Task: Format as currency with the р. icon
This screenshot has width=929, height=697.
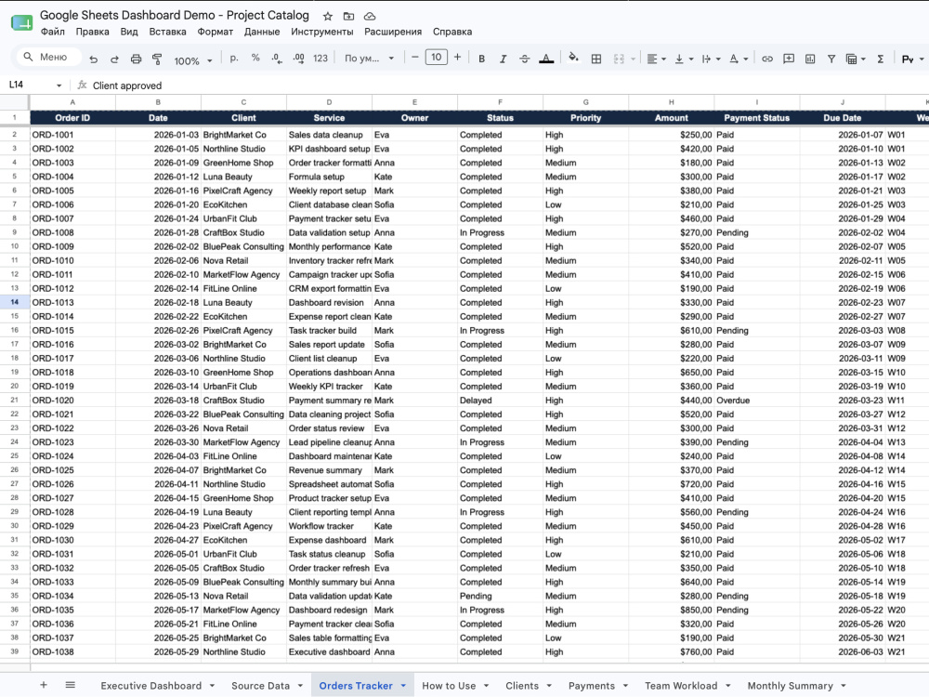Action: tap(234, 58)
